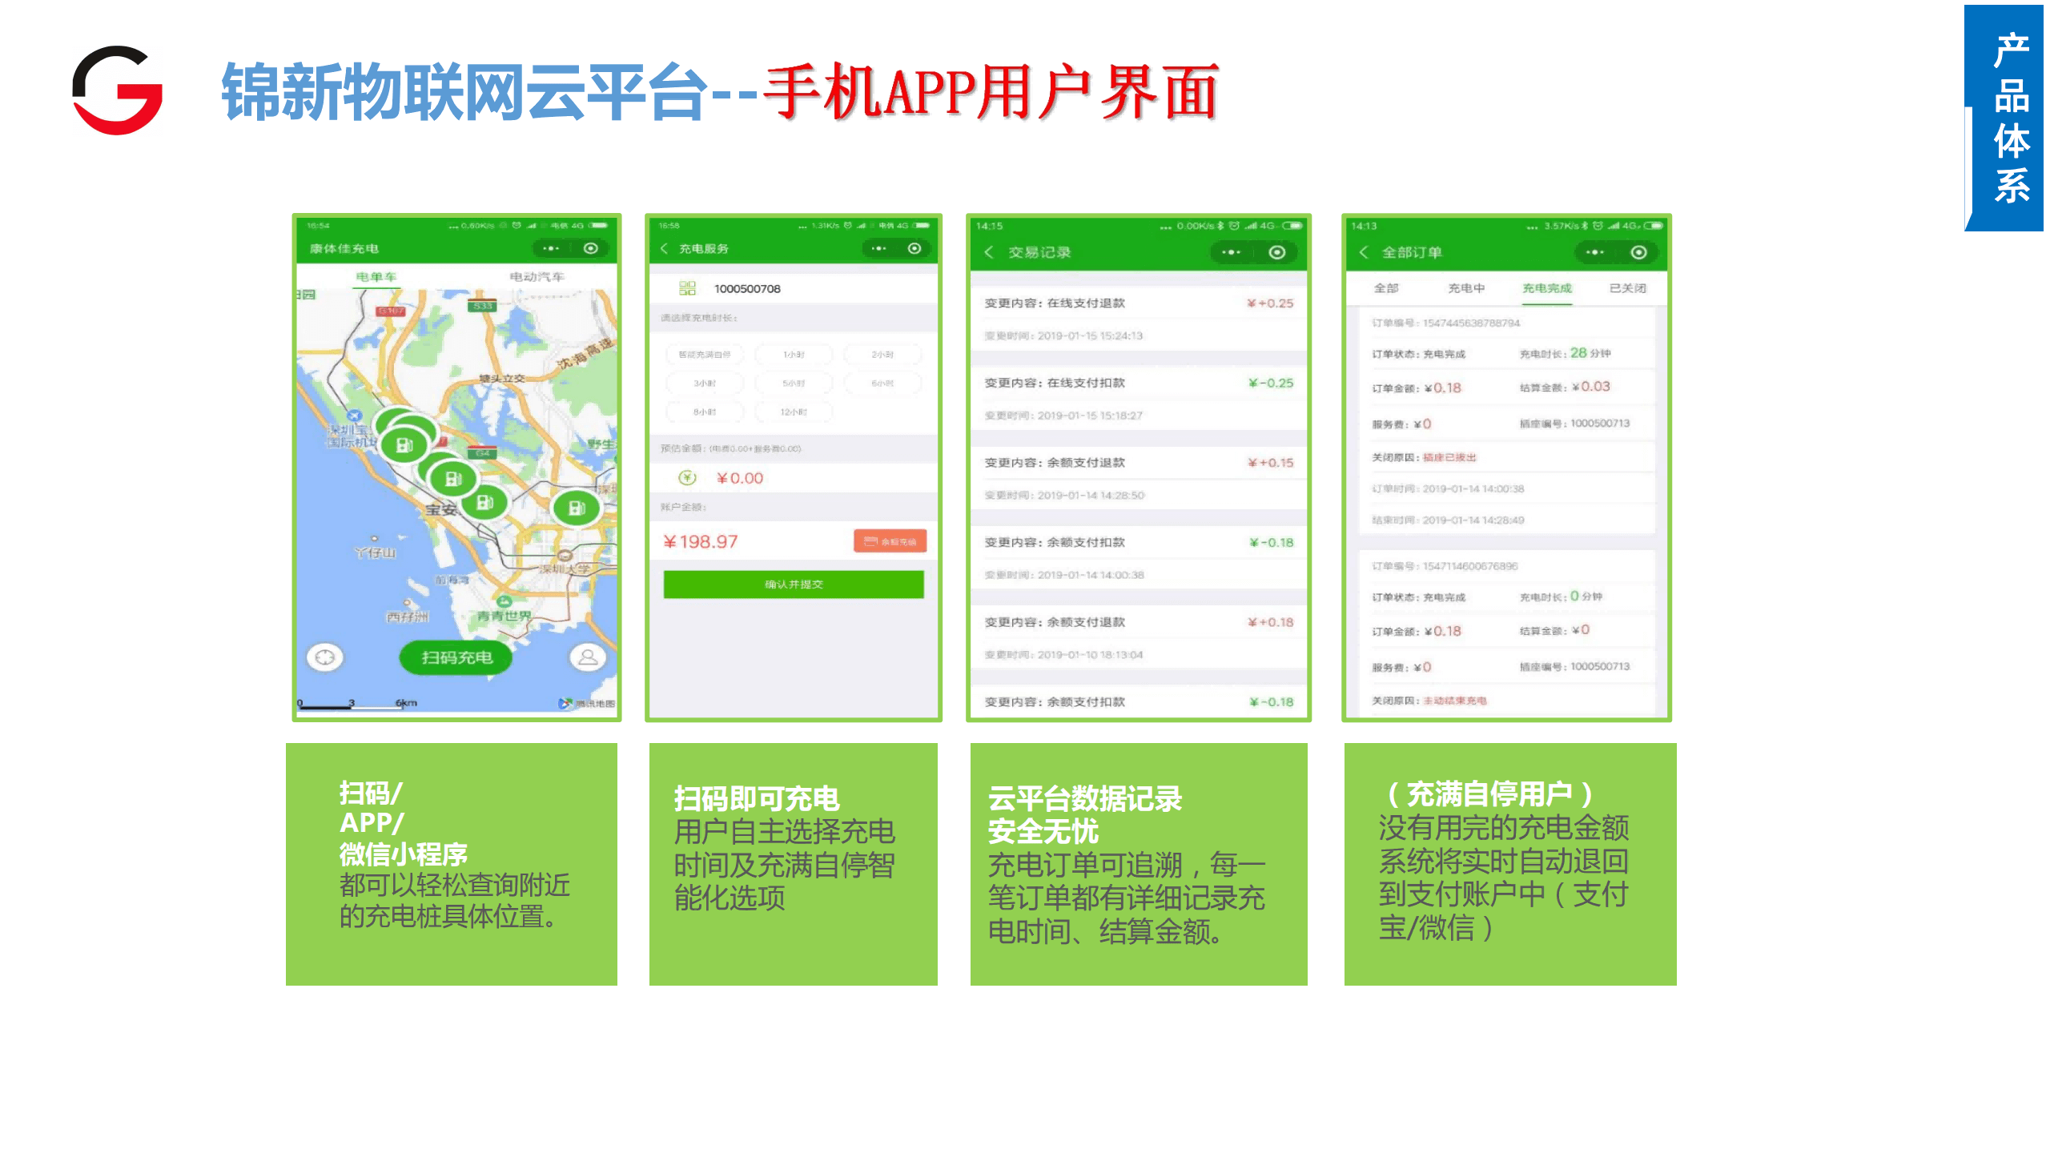Select the 1小时 charging duration option
Image resolution: width=2050 pixels, height=1153 pixels.
(794, 354)
